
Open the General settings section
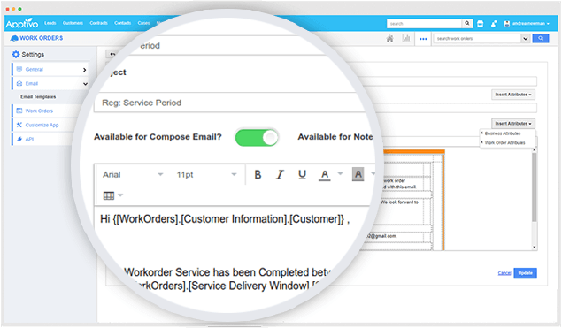(x=50, y=70)
